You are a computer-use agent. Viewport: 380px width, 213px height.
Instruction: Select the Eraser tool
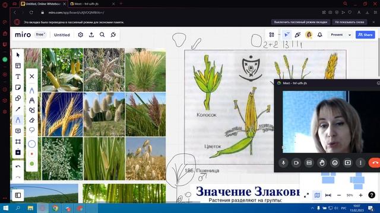pyautogui.click(x=31, y=120)
